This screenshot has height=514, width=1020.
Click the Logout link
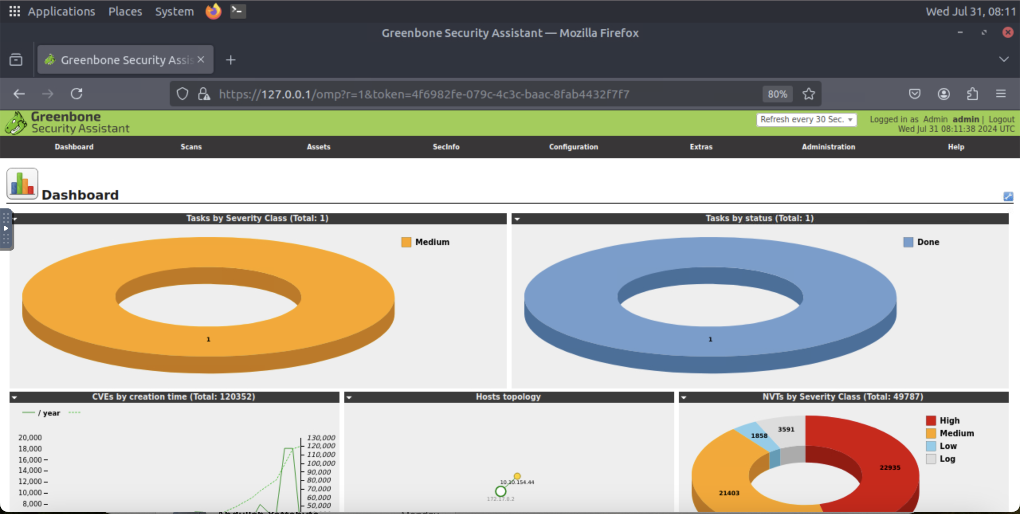(1001, 119)
